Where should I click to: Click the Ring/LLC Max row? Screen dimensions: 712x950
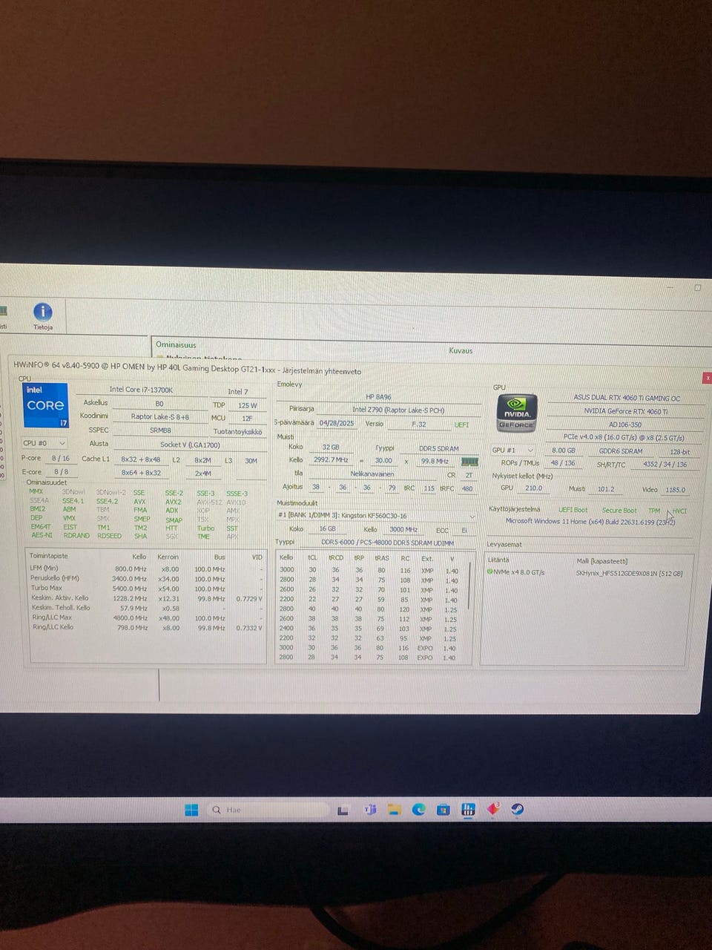click(x=146, y=617)
